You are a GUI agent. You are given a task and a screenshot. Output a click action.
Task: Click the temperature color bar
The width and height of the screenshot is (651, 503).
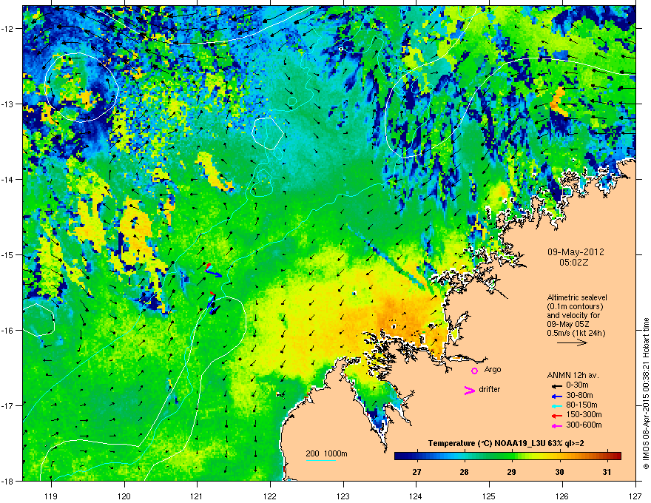pos(507,456)
